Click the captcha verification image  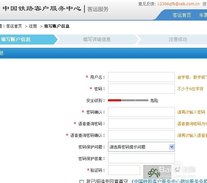click(x=157, y=171)
